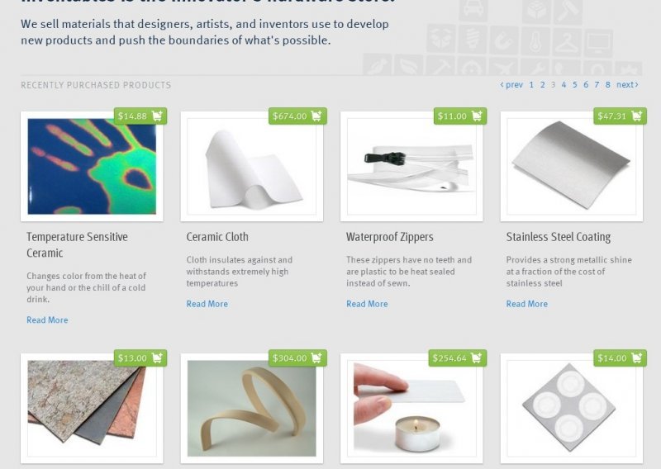This screenshot has height=469, width=661.
Task: Go to previous page with prev link
Action: point(511,85)
